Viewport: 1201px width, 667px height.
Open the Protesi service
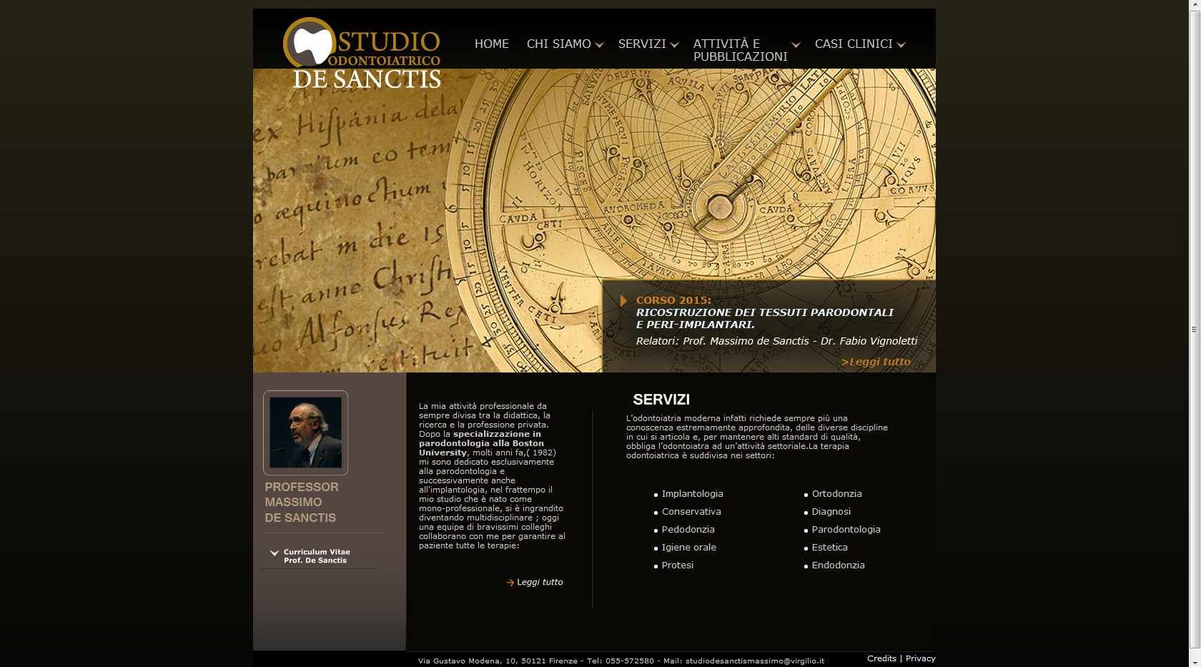[x=677, y=565]
